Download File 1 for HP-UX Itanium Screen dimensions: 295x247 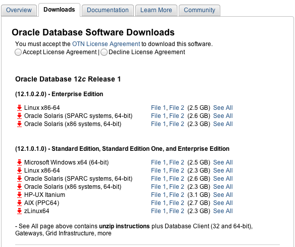point(159,195)
